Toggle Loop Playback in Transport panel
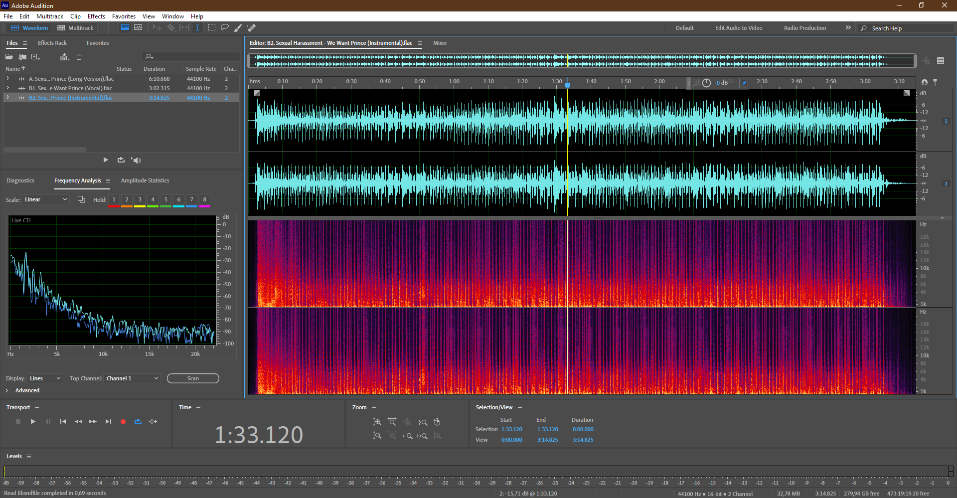 pyautogui.click(x=138, y=422)
